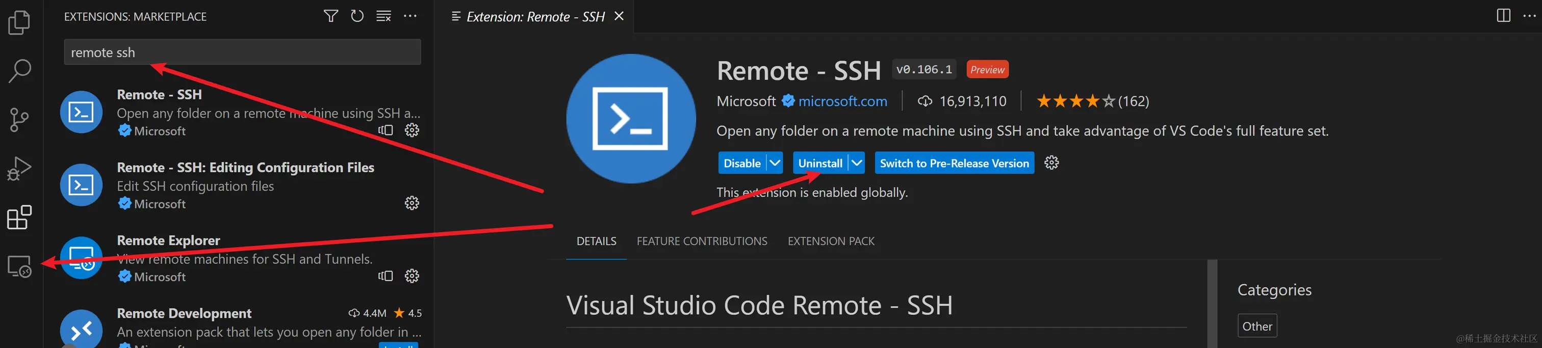Select Remote Explorer extension in list
The image size is (1542, 348).
pos(239,258)
